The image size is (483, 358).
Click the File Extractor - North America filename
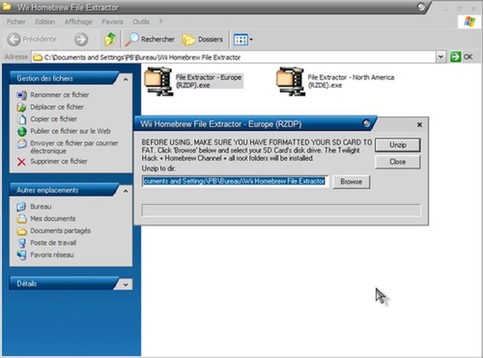click(351, 81)
